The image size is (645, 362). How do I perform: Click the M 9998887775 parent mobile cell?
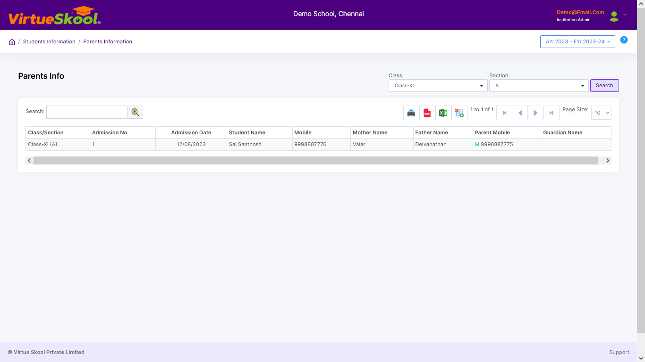coord(507,144)
